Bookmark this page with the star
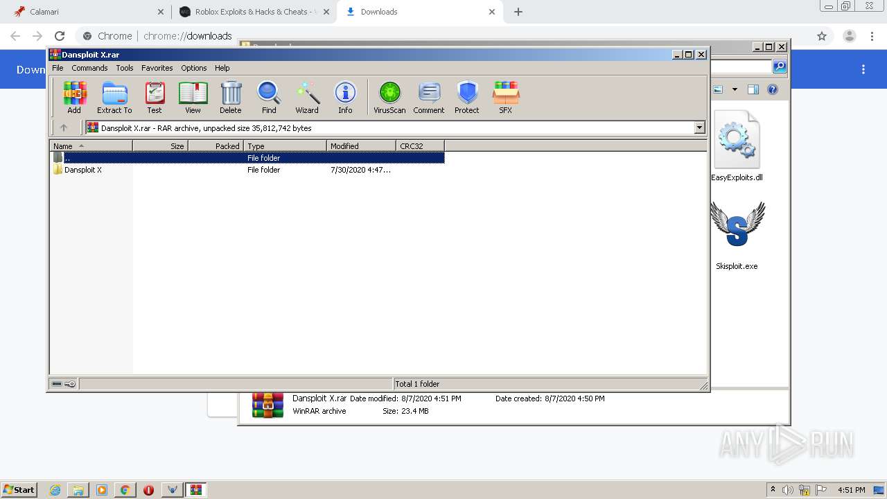 822,36
